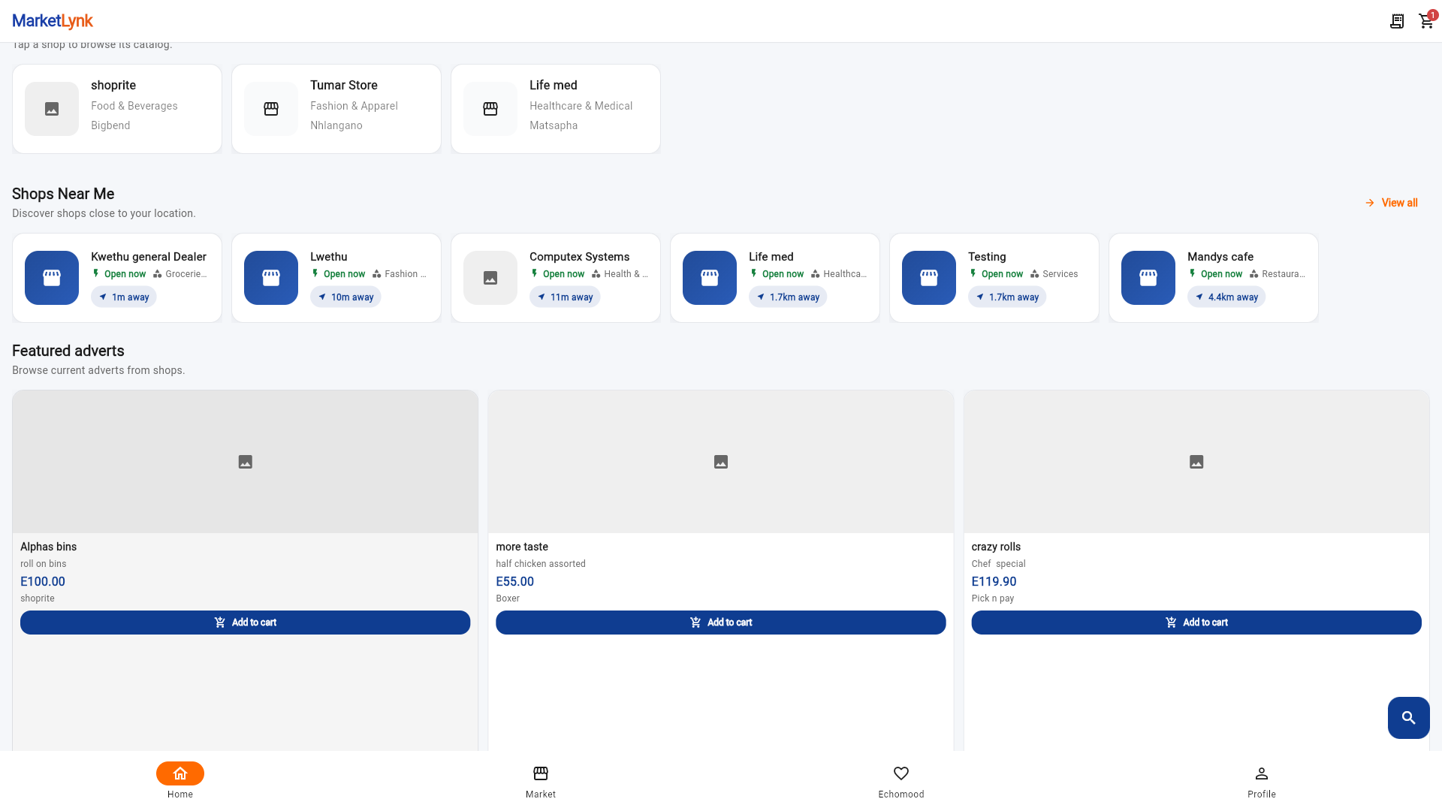Add crazy rolls to cart
This screenshot has height=811, width=1442.
pyautogui.click(x=1196, y=623)
